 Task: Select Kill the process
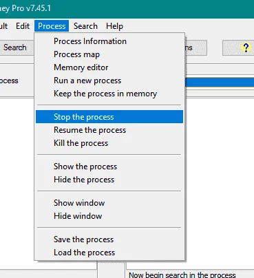[109, 143]
